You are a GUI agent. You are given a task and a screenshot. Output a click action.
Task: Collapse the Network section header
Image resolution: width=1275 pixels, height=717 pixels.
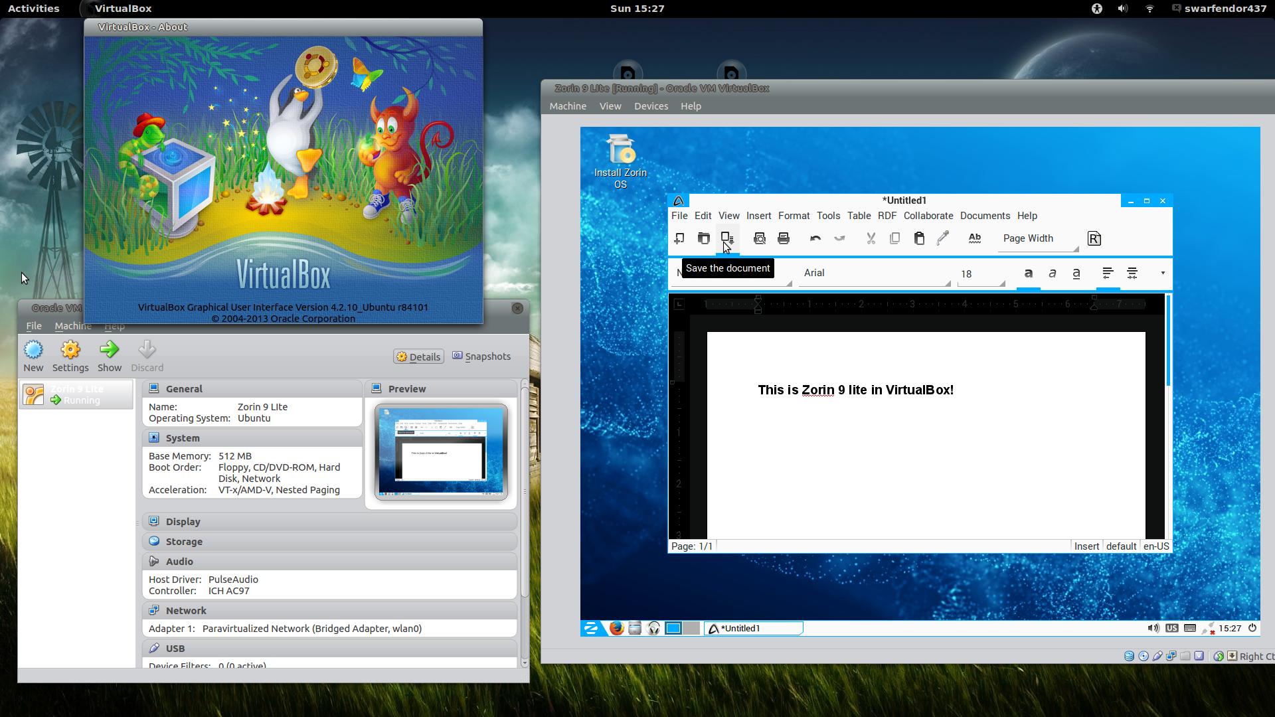(x=329, y=611)
